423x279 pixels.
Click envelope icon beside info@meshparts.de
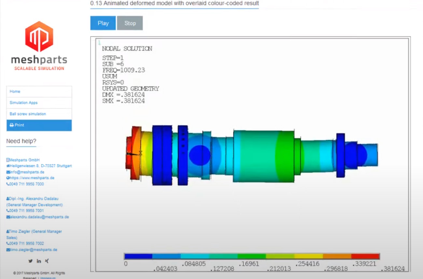(x=8, y=172)
